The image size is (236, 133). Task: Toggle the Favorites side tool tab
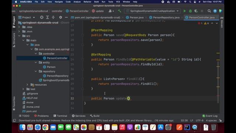(x=14, y=103)
